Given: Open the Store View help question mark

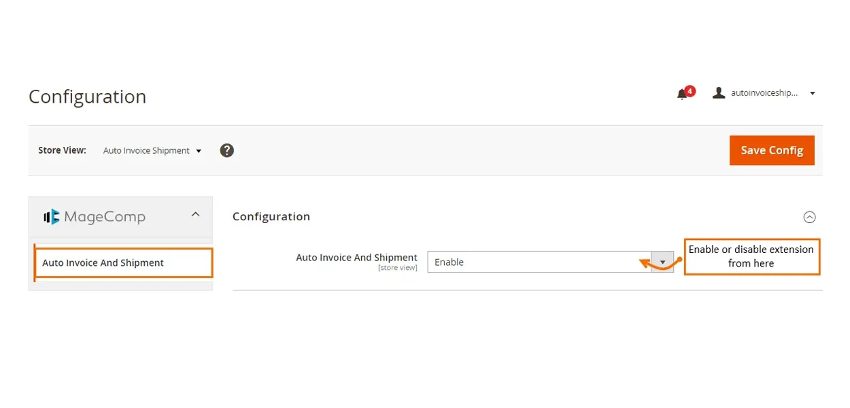Looking at the screenshot, I should pos(227,150).
